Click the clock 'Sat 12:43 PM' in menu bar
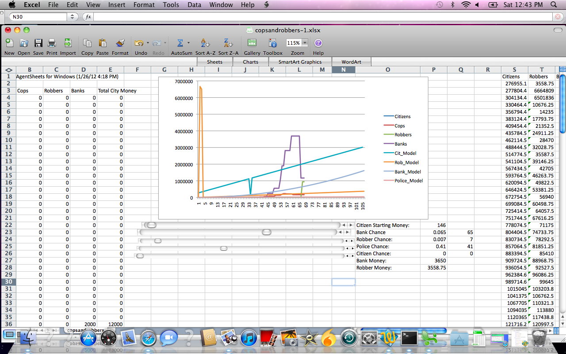 click(523, 5)
